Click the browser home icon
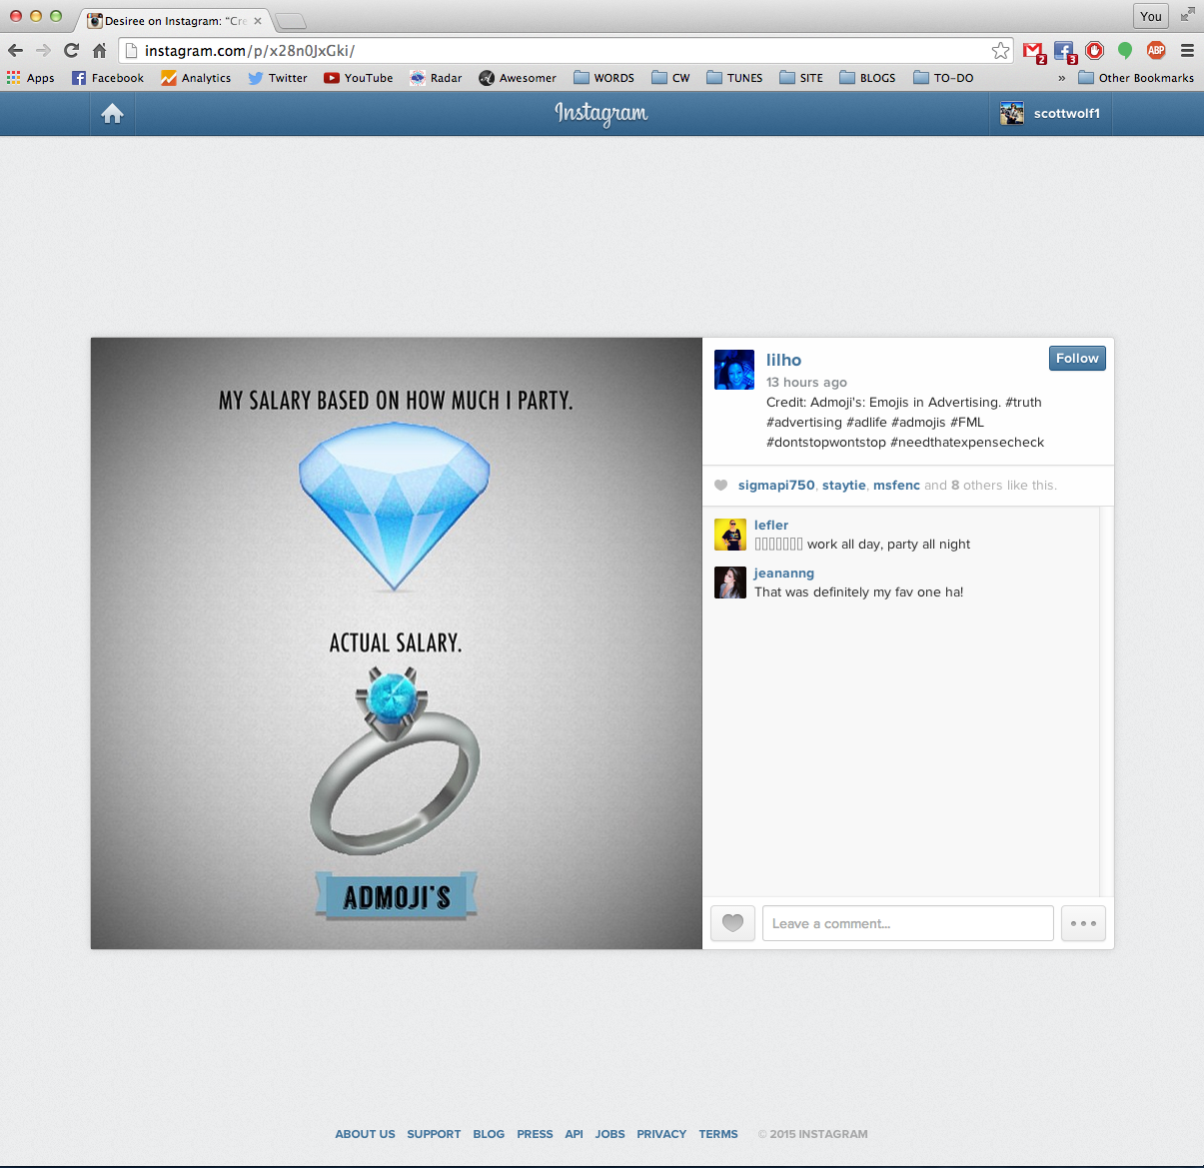Viewport: 1204px width, 1168px height. [x=99, y=50]
